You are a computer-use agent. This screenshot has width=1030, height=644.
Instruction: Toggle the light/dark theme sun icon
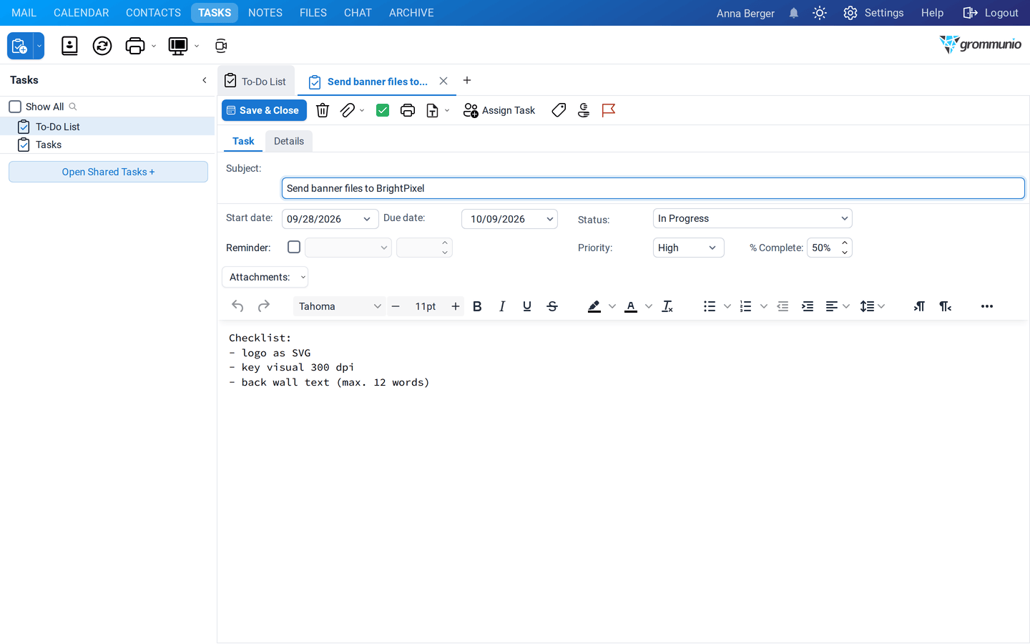pyautogui.click(x=820, y=13)
